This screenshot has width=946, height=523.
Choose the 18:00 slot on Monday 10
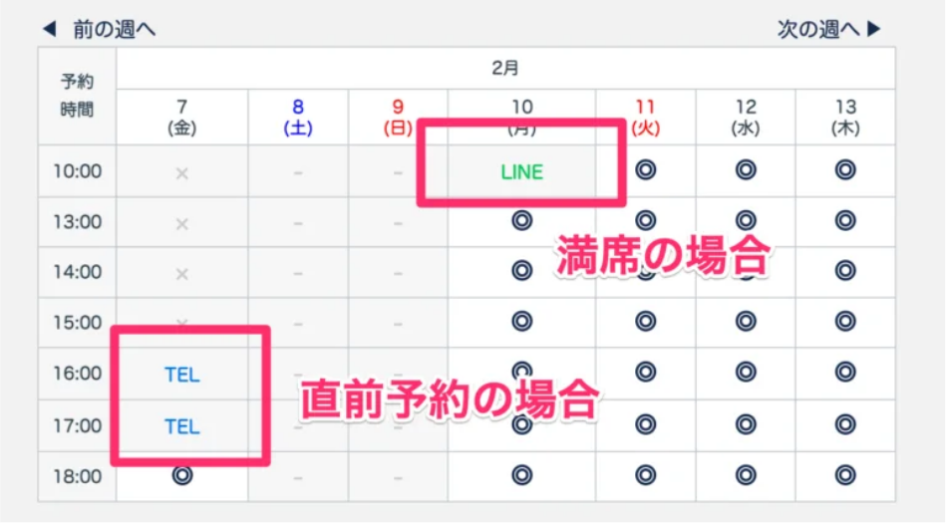coord(522,475)
